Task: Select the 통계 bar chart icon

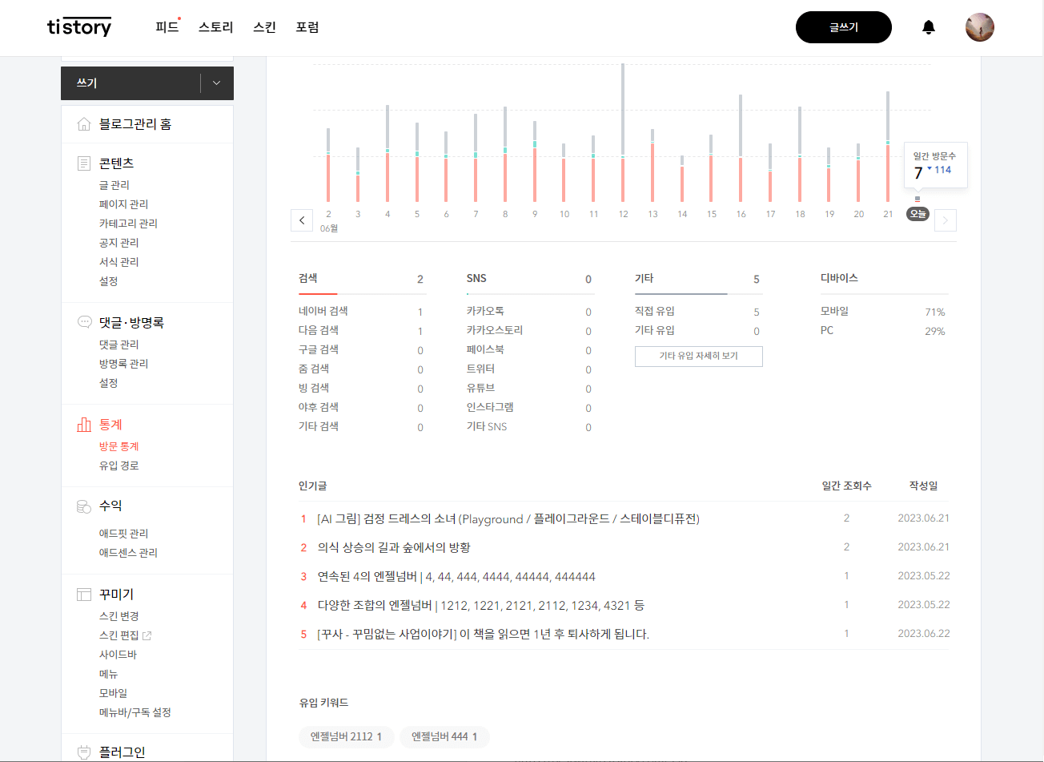Action: point(83,425)
